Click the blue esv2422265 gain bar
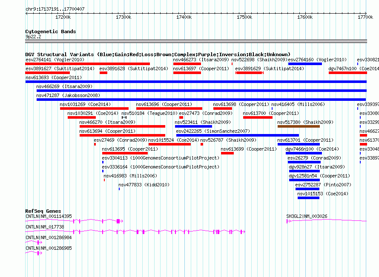The image size is (379, 277). pyautogui.click(x=237, y=135)
